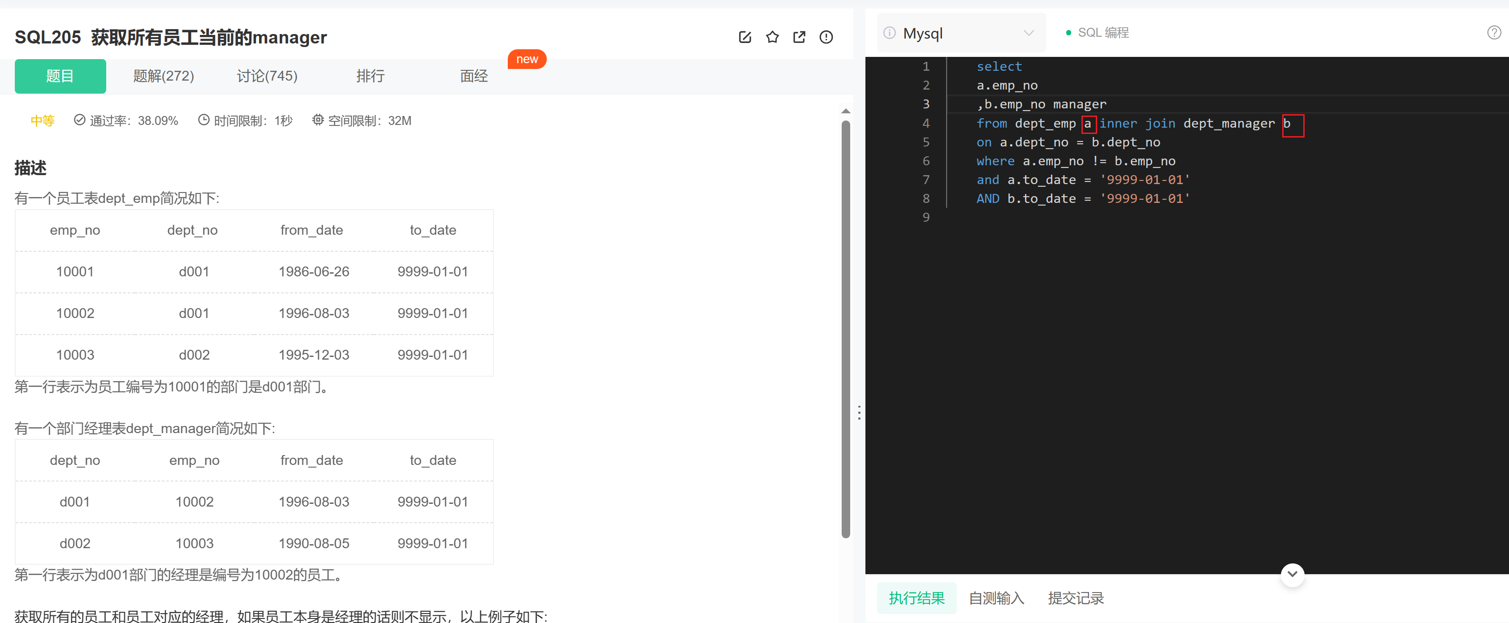The width and height of the screenshot is (1509, 623).
Task: Click the new badge on 面经
Action: (x=527, y=59)
